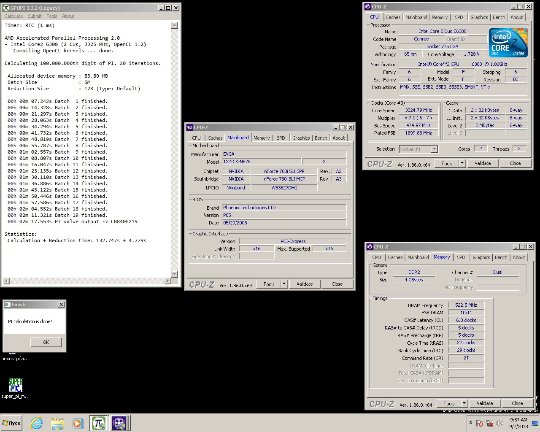Image resolution: width=540 pixels, height=432 pixels.
Task: Open Internet Explorer from the taskbar
Action: pyautogui.click(x=37, y=423)
